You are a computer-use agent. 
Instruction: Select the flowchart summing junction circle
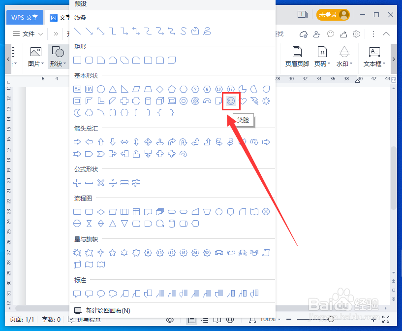(266, 212)
